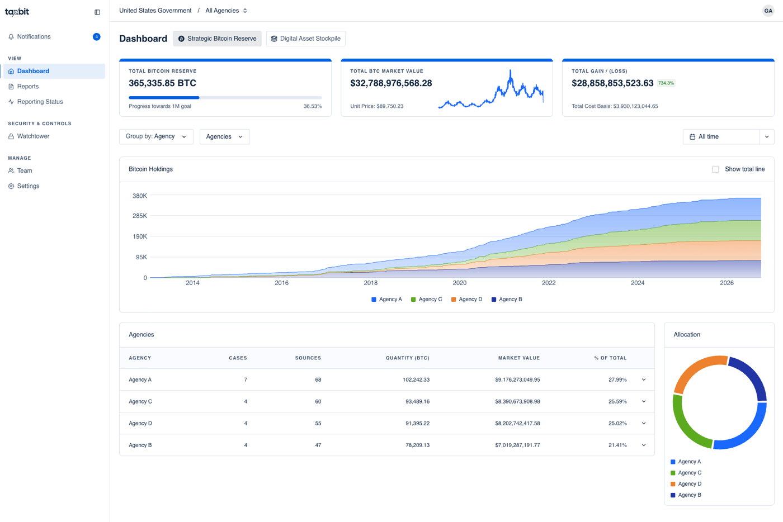Open Settings from the sidebar
Image resolution: width=783 pixels, height=522 pixels.
(x=54, y=186)
